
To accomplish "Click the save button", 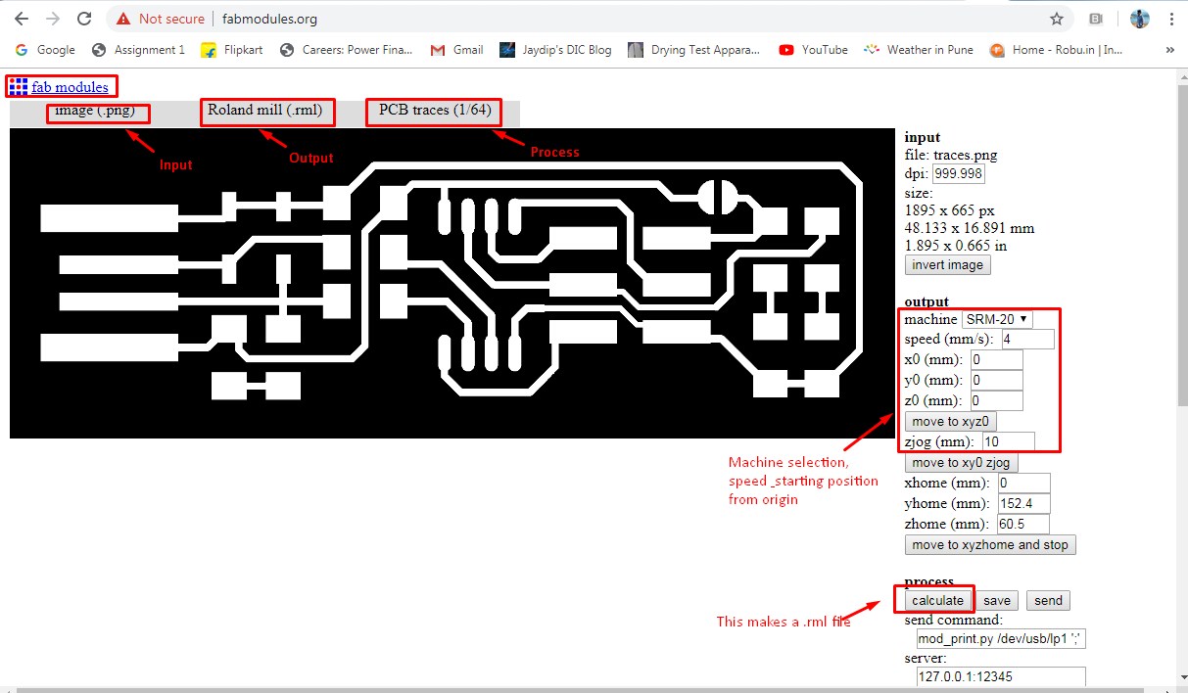I will pyautogui.click(x=996, y=601).
